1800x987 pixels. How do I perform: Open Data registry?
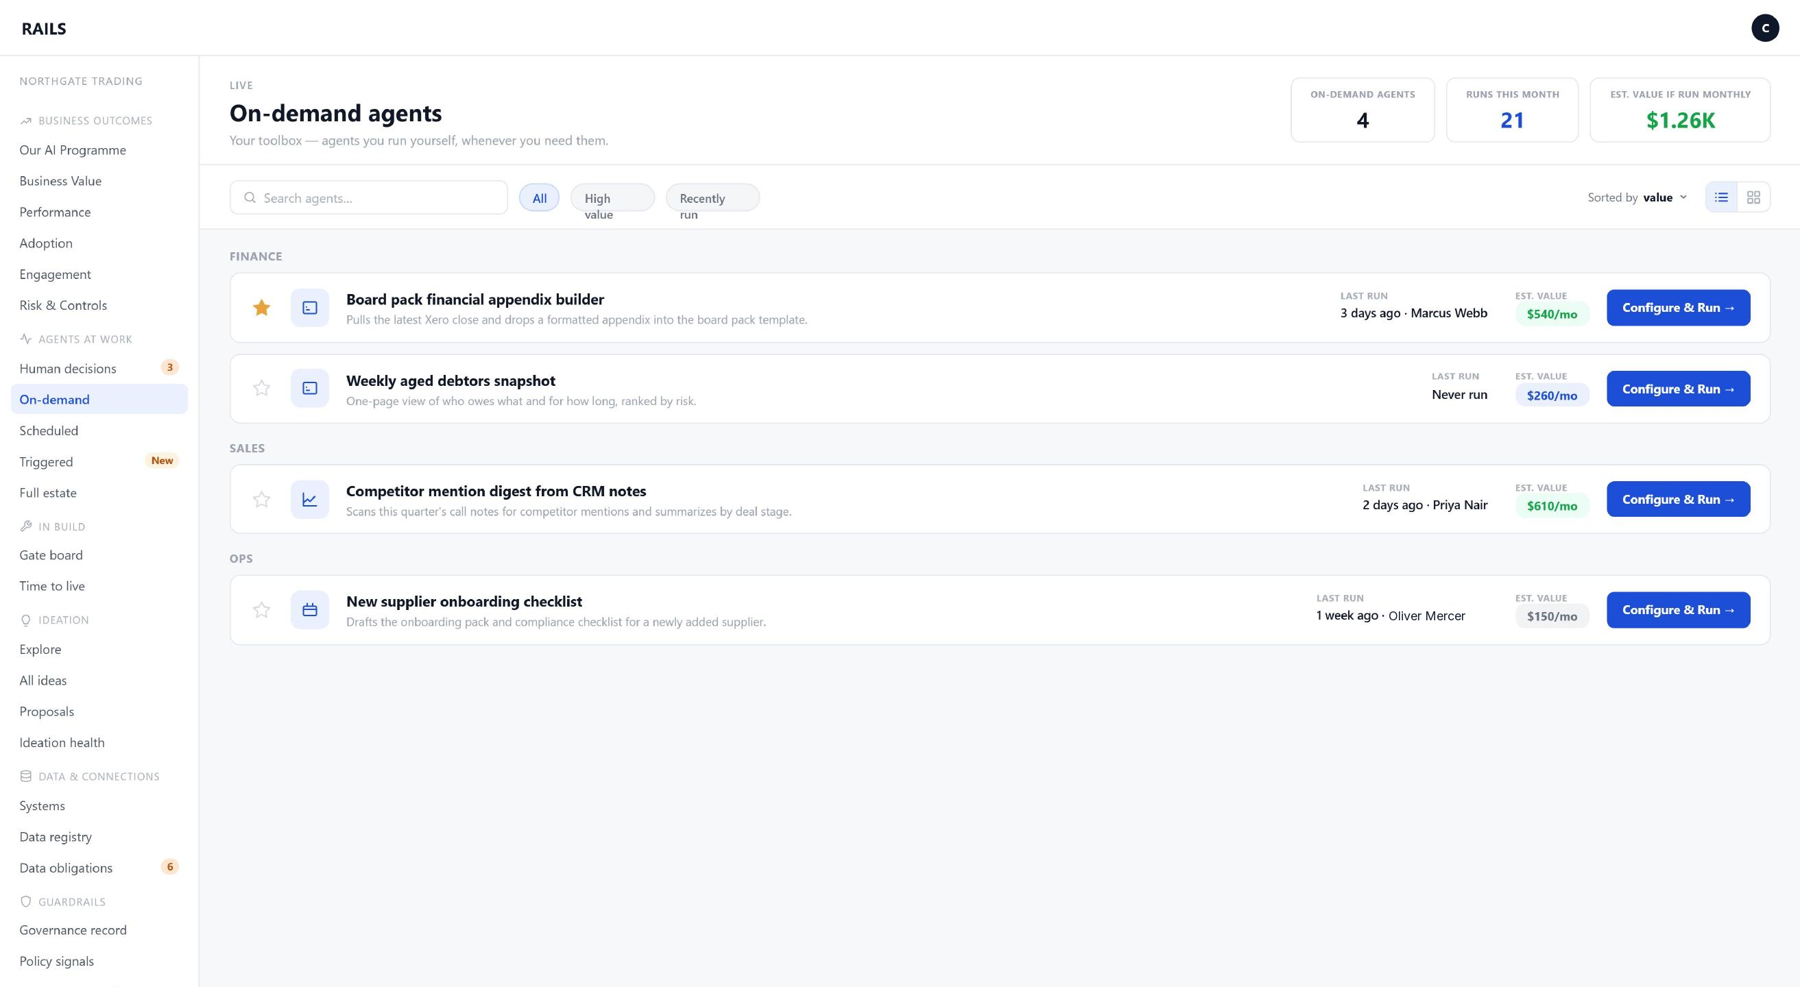(x=99, y=837)
